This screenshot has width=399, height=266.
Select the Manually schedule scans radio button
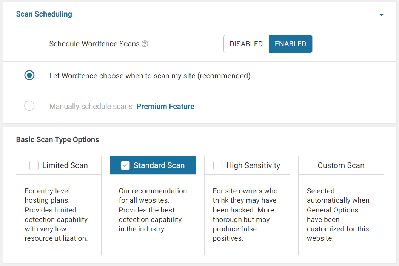pos(29,106)
